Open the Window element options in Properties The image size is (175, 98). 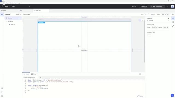169,20
